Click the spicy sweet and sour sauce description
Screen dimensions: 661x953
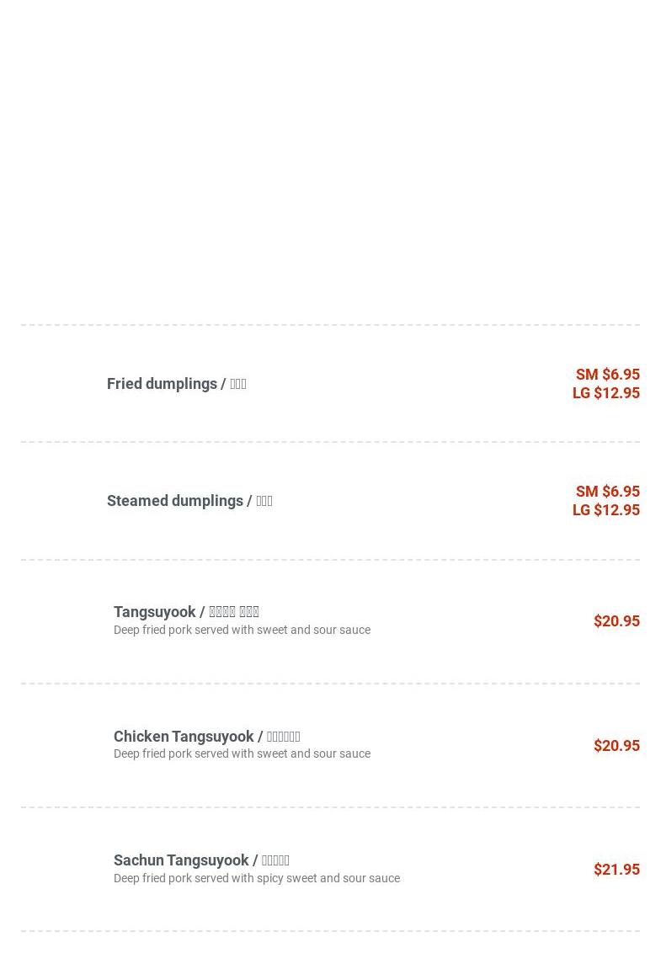click(257, 879)
